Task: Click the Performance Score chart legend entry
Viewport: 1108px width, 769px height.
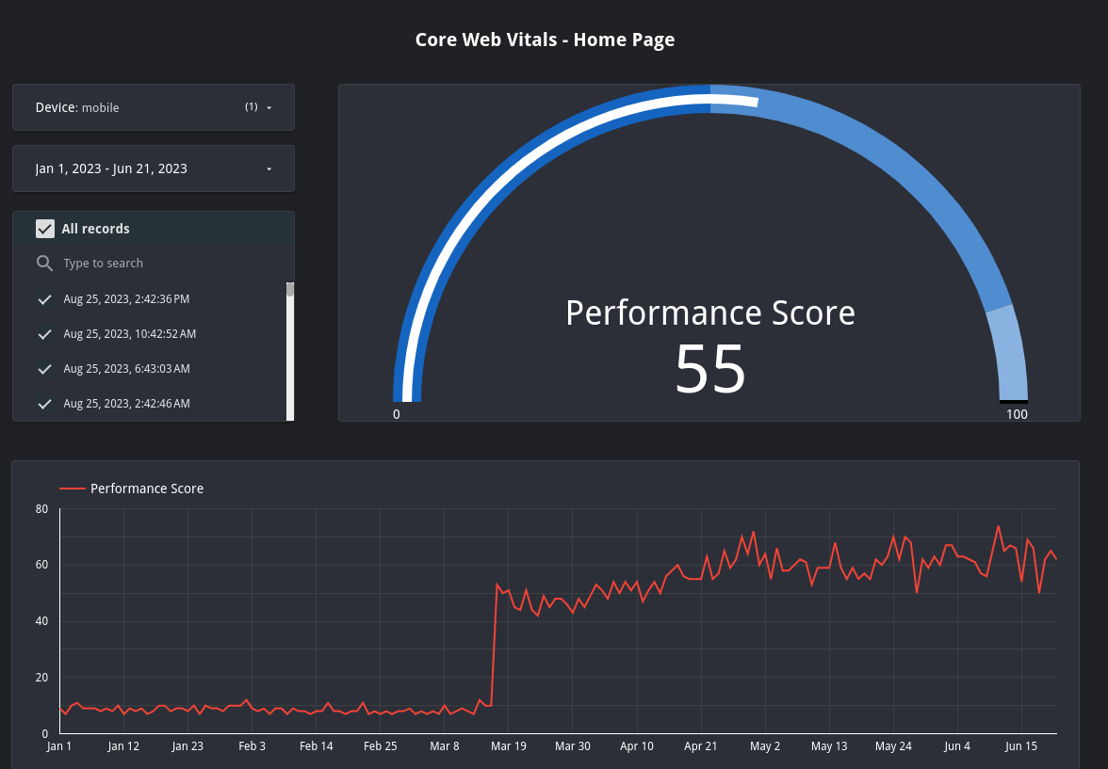Action: click(x=132, y=489)
